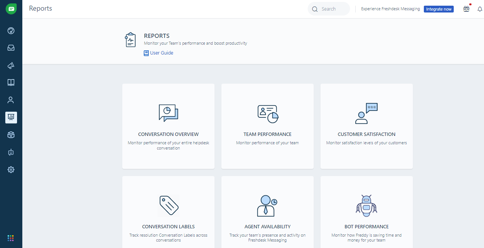This screenshot has width=484, height=248.
Task: Focus the Search input field
Action: coord(329,9)
